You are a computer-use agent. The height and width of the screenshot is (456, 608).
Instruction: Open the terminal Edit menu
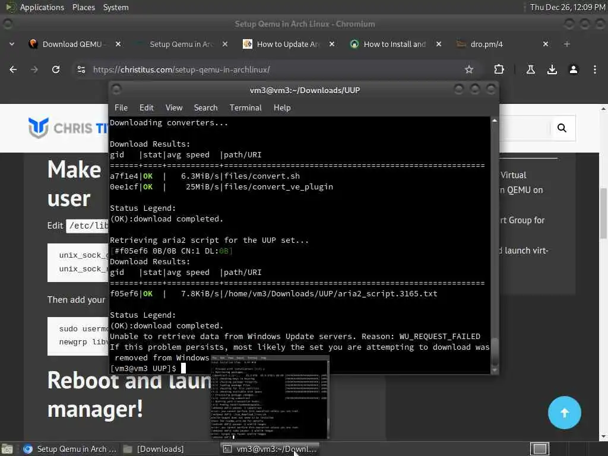[x=146, y=108]
